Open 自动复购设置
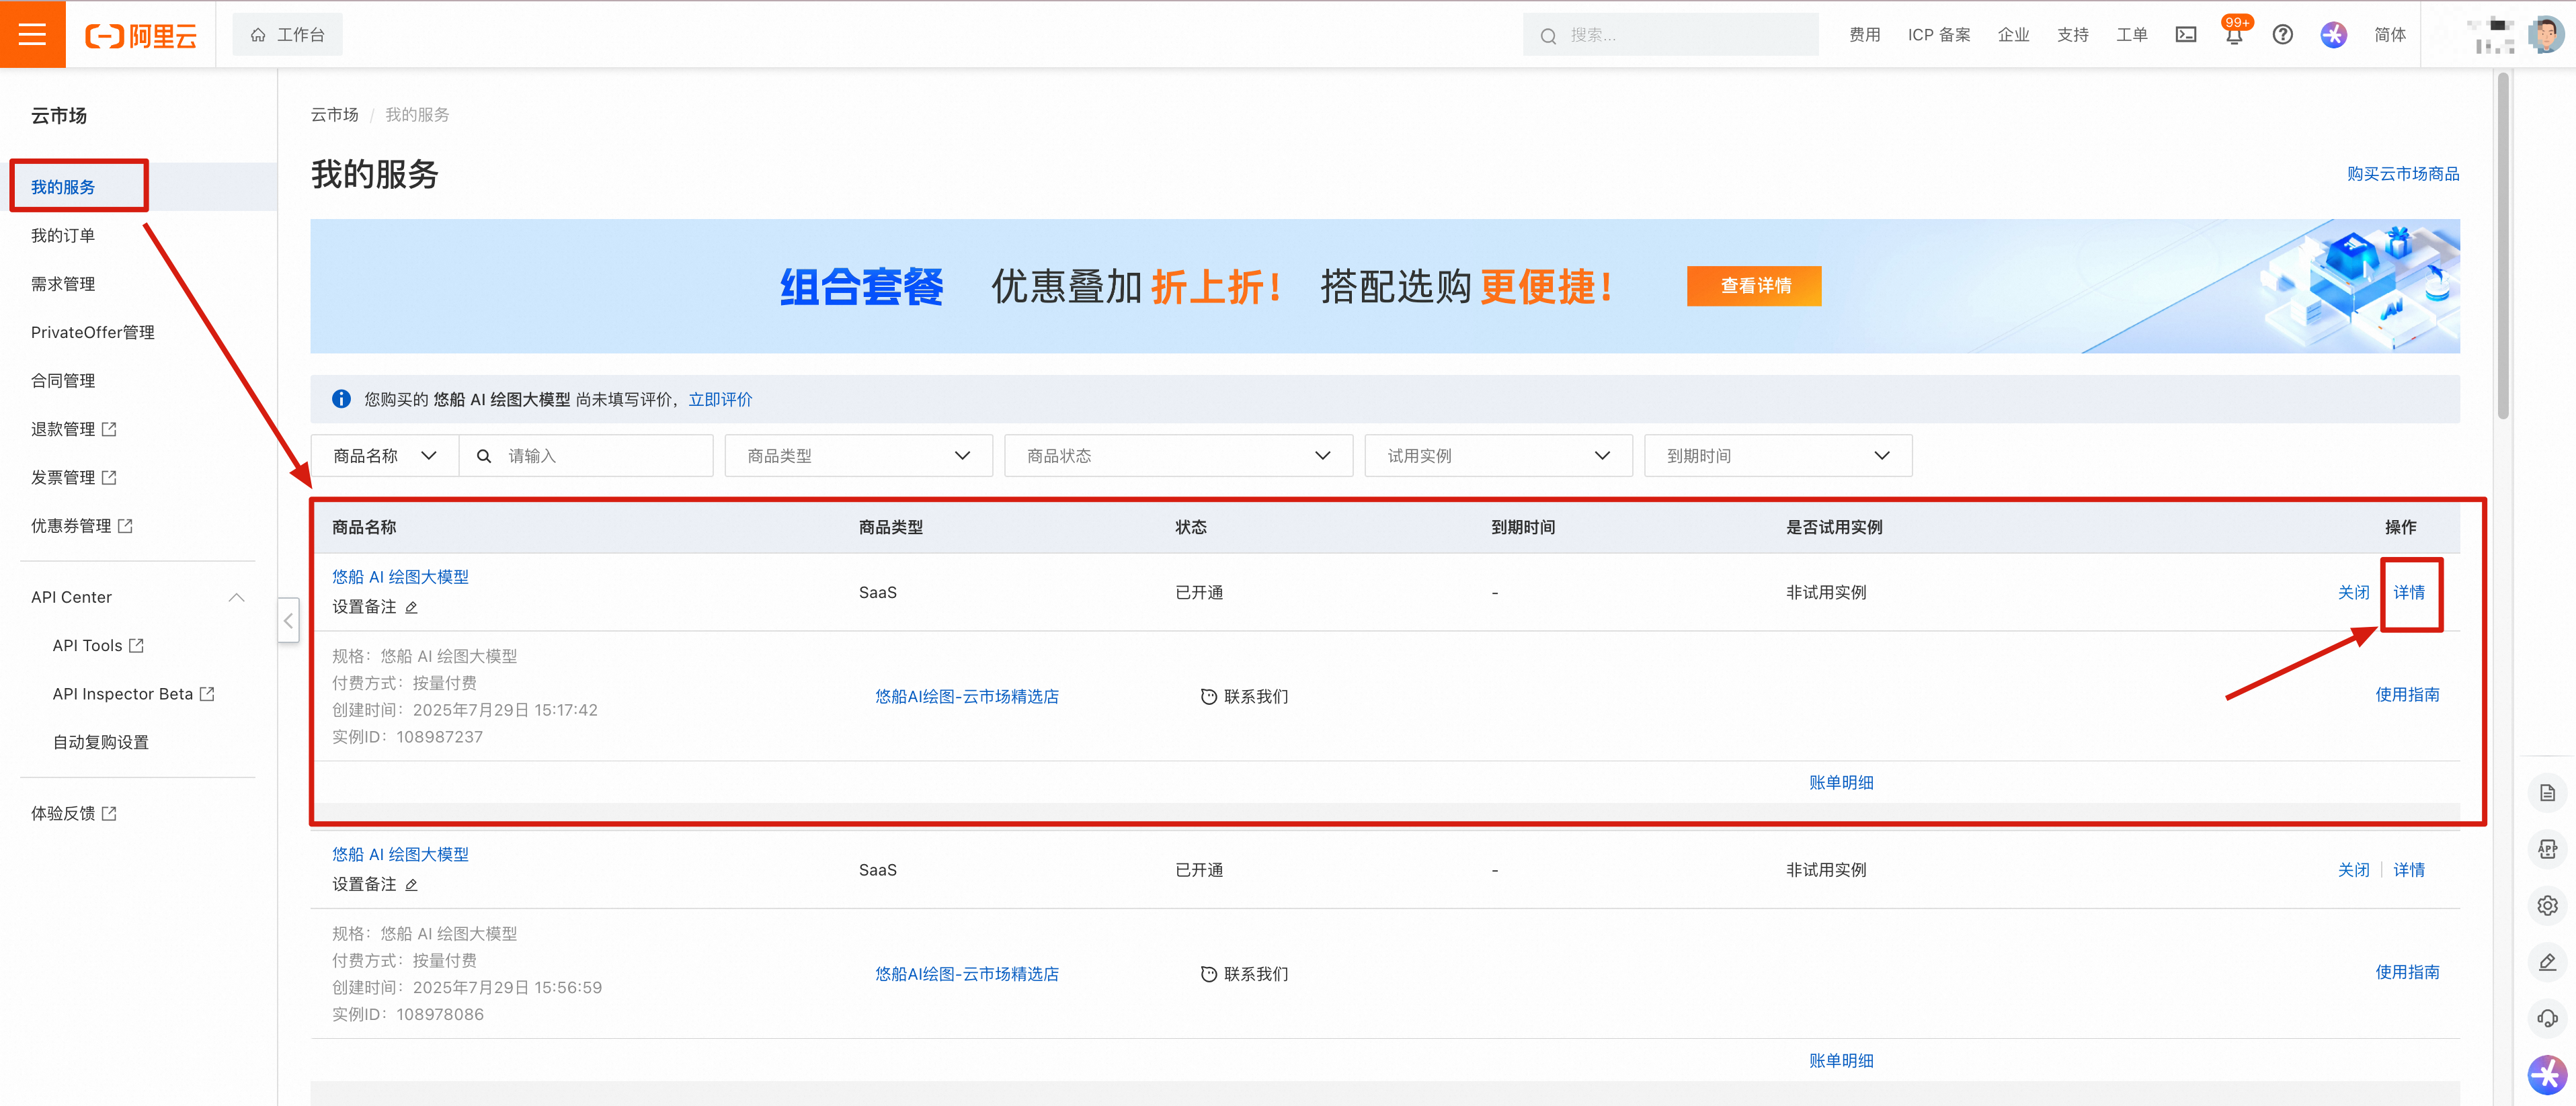The image size is (2576, 1106). pos(100,742)
